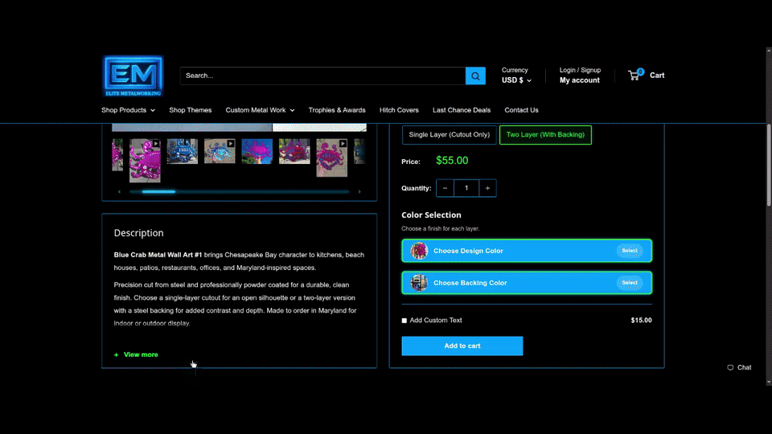This screenshot has height=434, width=772.
Task: Click the Search text field
Action: (323, 76)
